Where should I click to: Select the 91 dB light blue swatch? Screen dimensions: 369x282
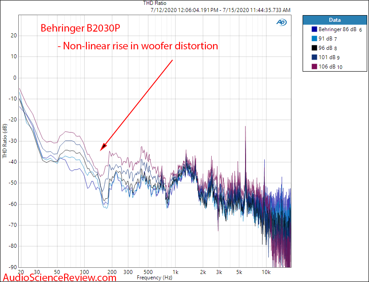(314, 39)
